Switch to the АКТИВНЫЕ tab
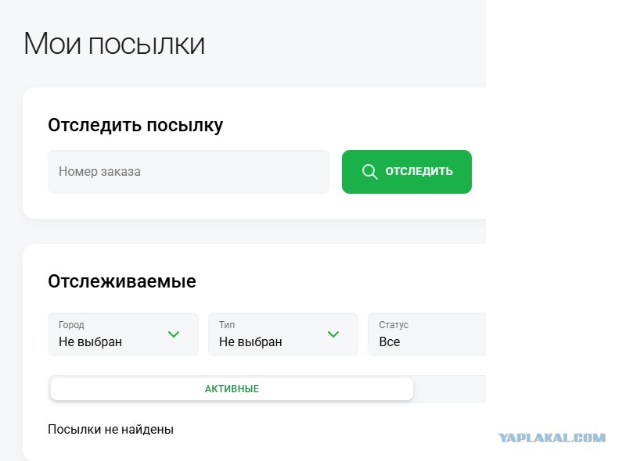Screen dimensions: 626x461 pyautogui.click(x=232, y=389)
